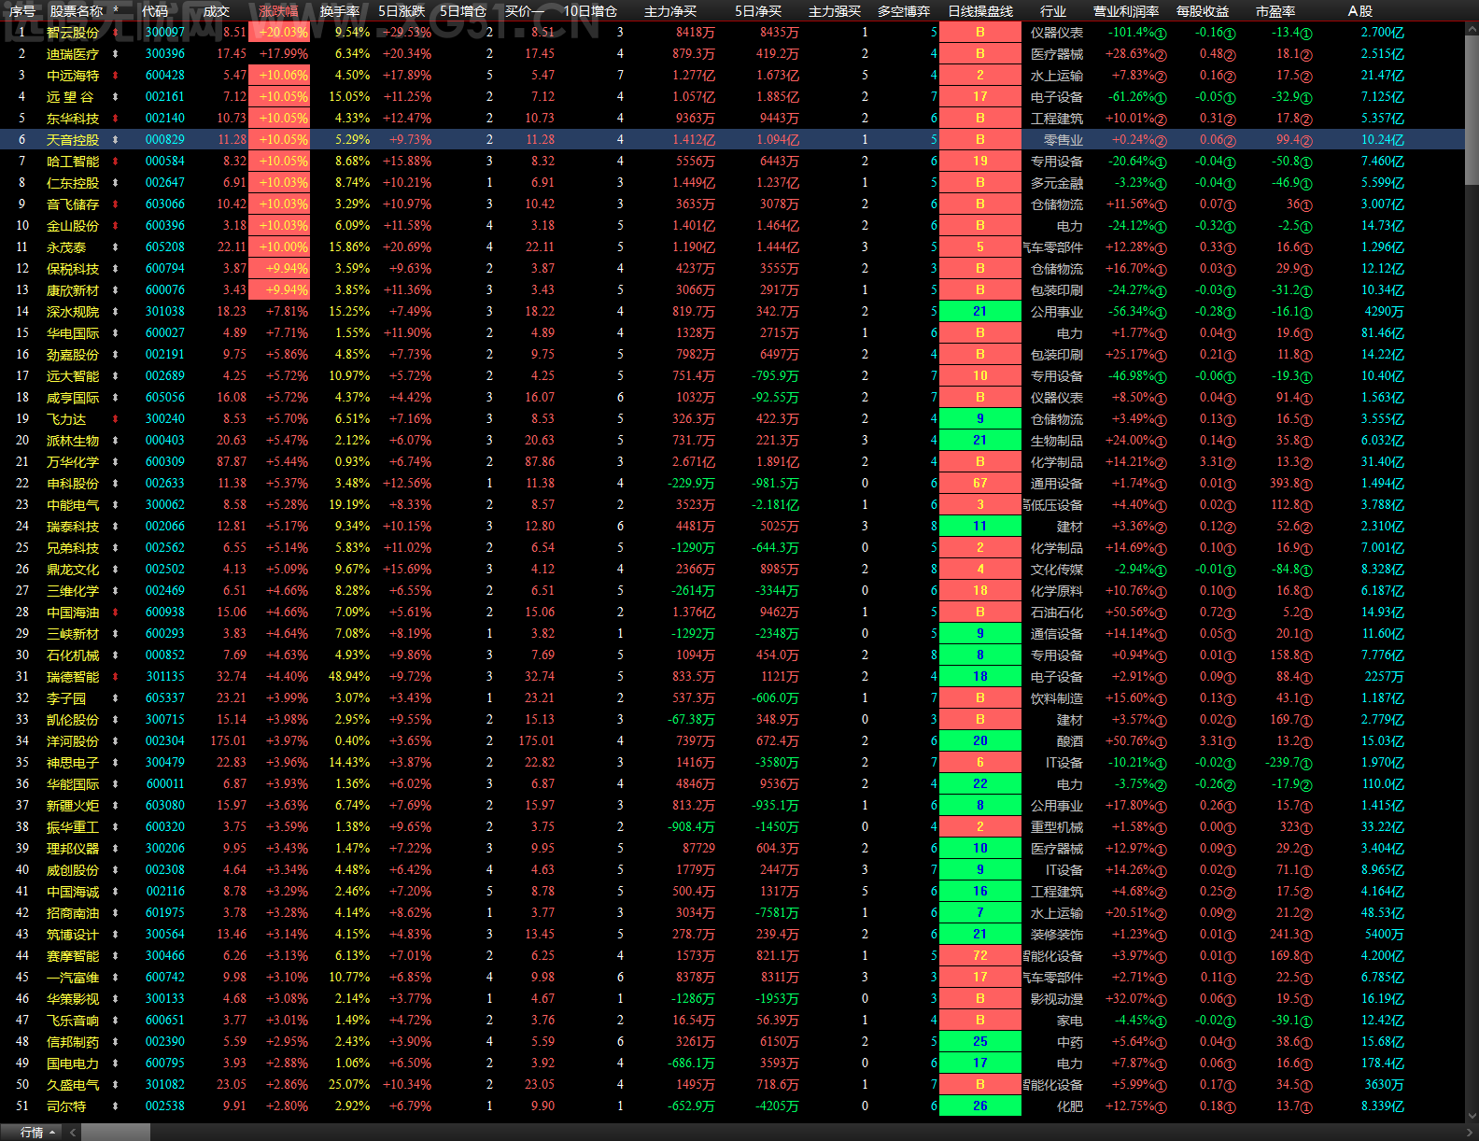Switch to the 行情 tab at bottom

(x=32, y=1133)
